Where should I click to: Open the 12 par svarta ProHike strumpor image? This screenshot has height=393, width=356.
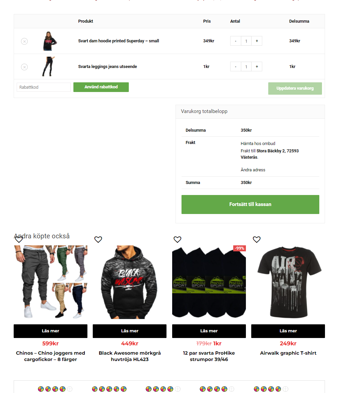coord(209,282)
